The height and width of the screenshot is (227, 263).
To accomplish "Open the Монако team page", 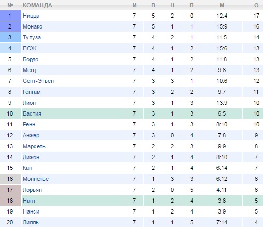I will tap(33, 26).
